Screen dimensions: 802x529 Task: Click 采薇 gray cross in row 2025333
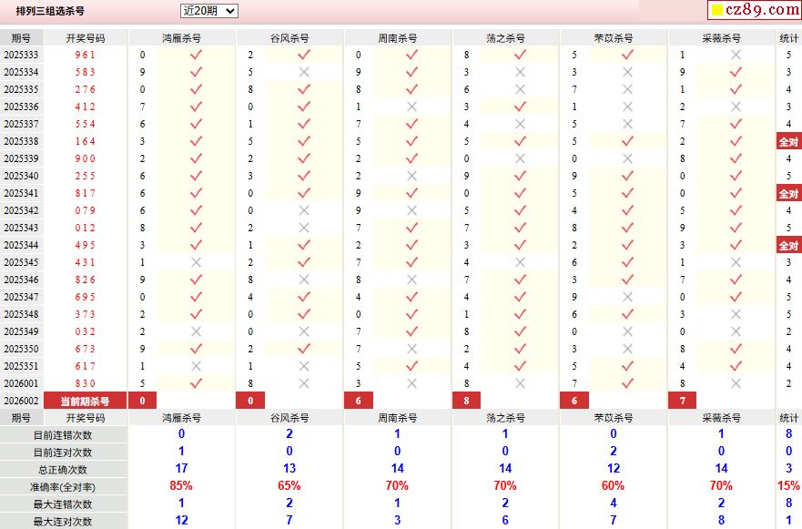tap(736, 55)
